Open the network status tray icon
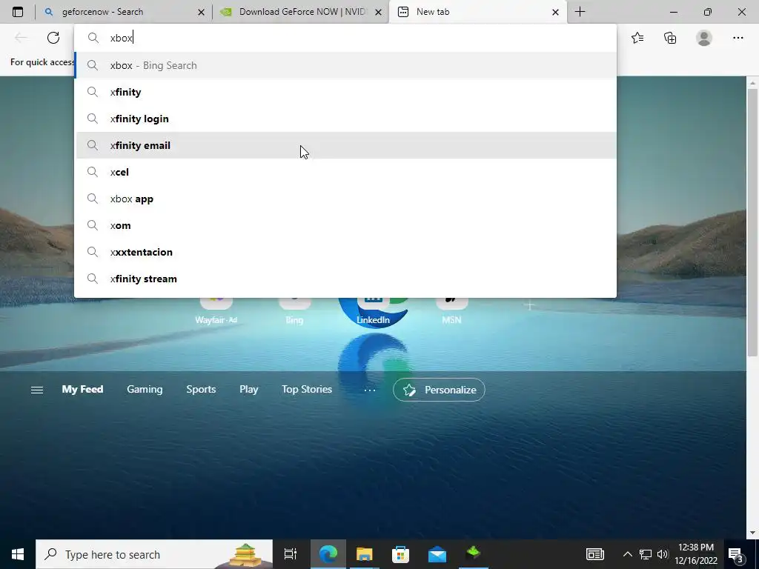 [646, 554]
